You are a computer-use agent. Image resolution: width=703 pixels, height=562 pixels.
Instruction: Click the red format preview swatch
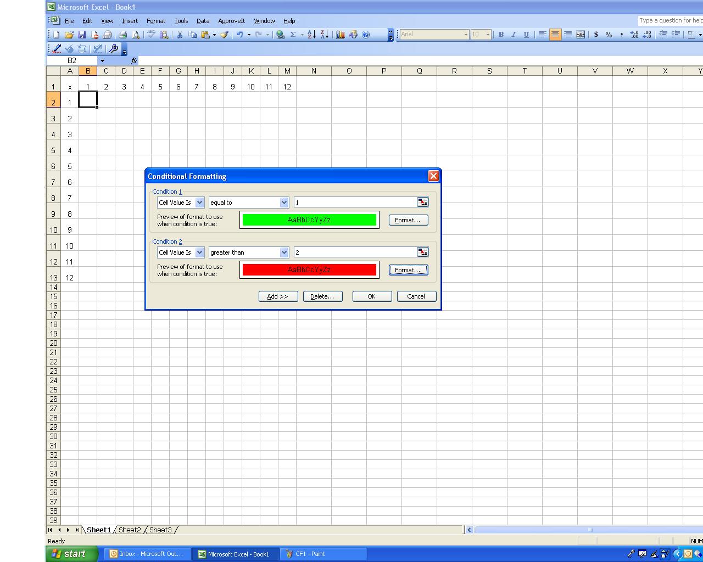coord(309,270)
